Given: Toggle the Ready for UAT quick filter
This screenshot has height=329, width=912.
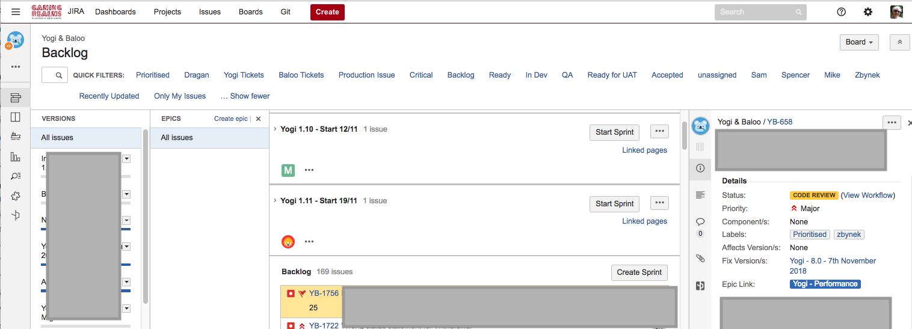Looking at the screenshot, I should tap(612, 75).
